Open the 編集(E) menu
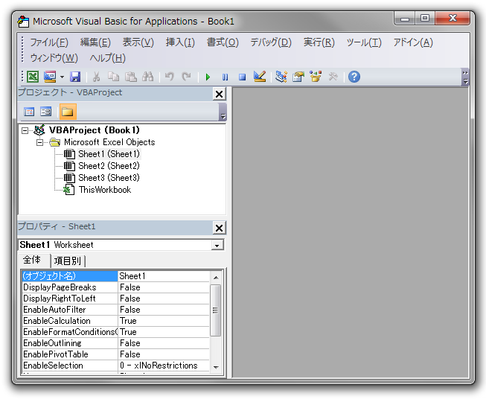486x399 pixels. pyautogui.click(x=95, y=42)
